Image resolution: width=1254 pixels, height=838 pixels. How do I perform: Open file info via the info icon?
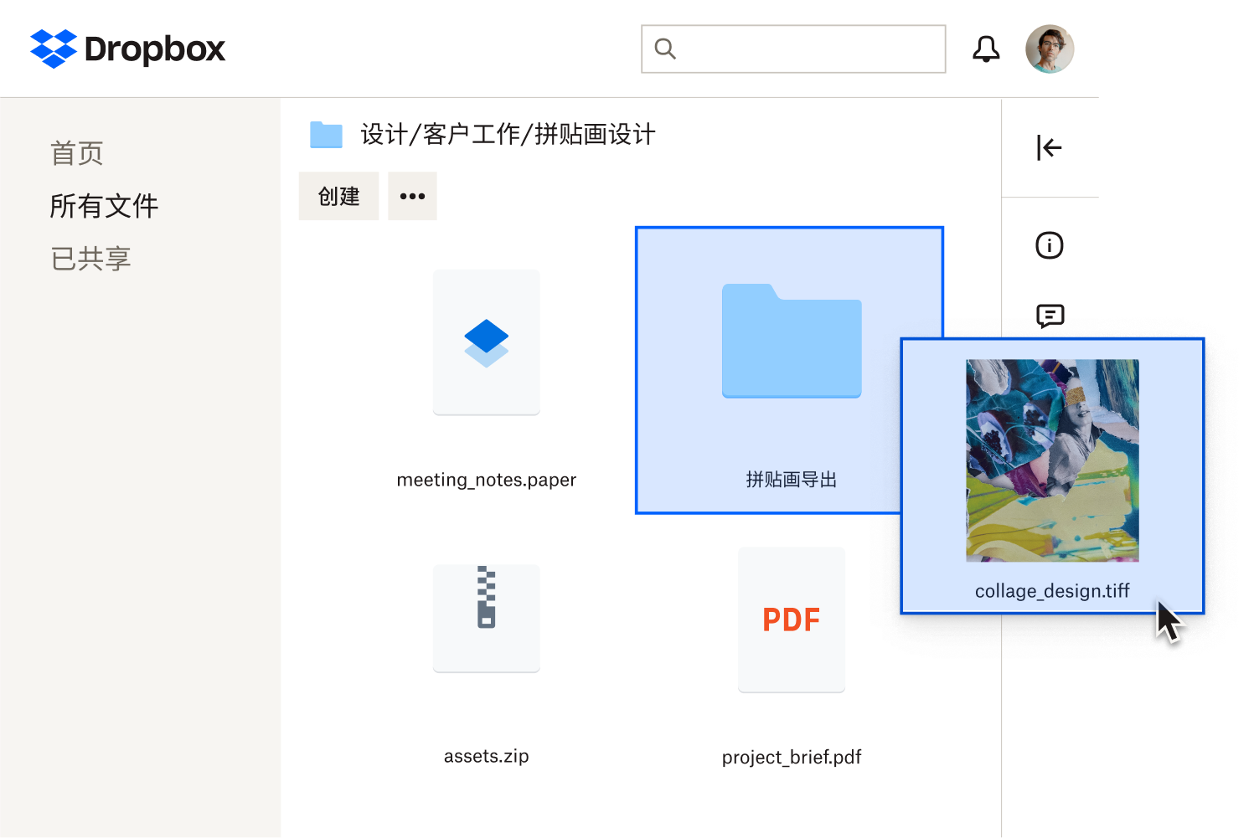pos(1049,245)
